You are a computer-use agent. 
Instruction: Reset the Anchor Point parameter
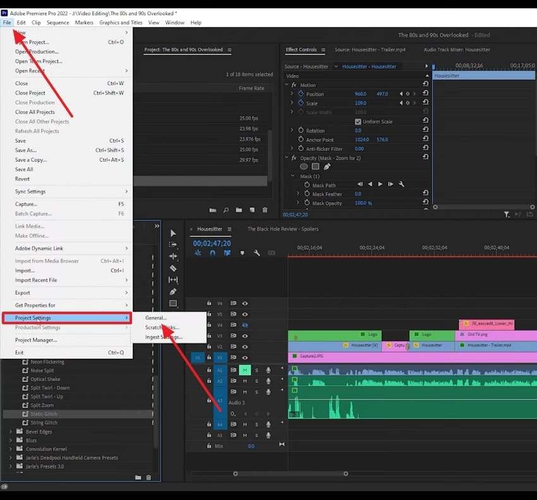click(425, 138)
